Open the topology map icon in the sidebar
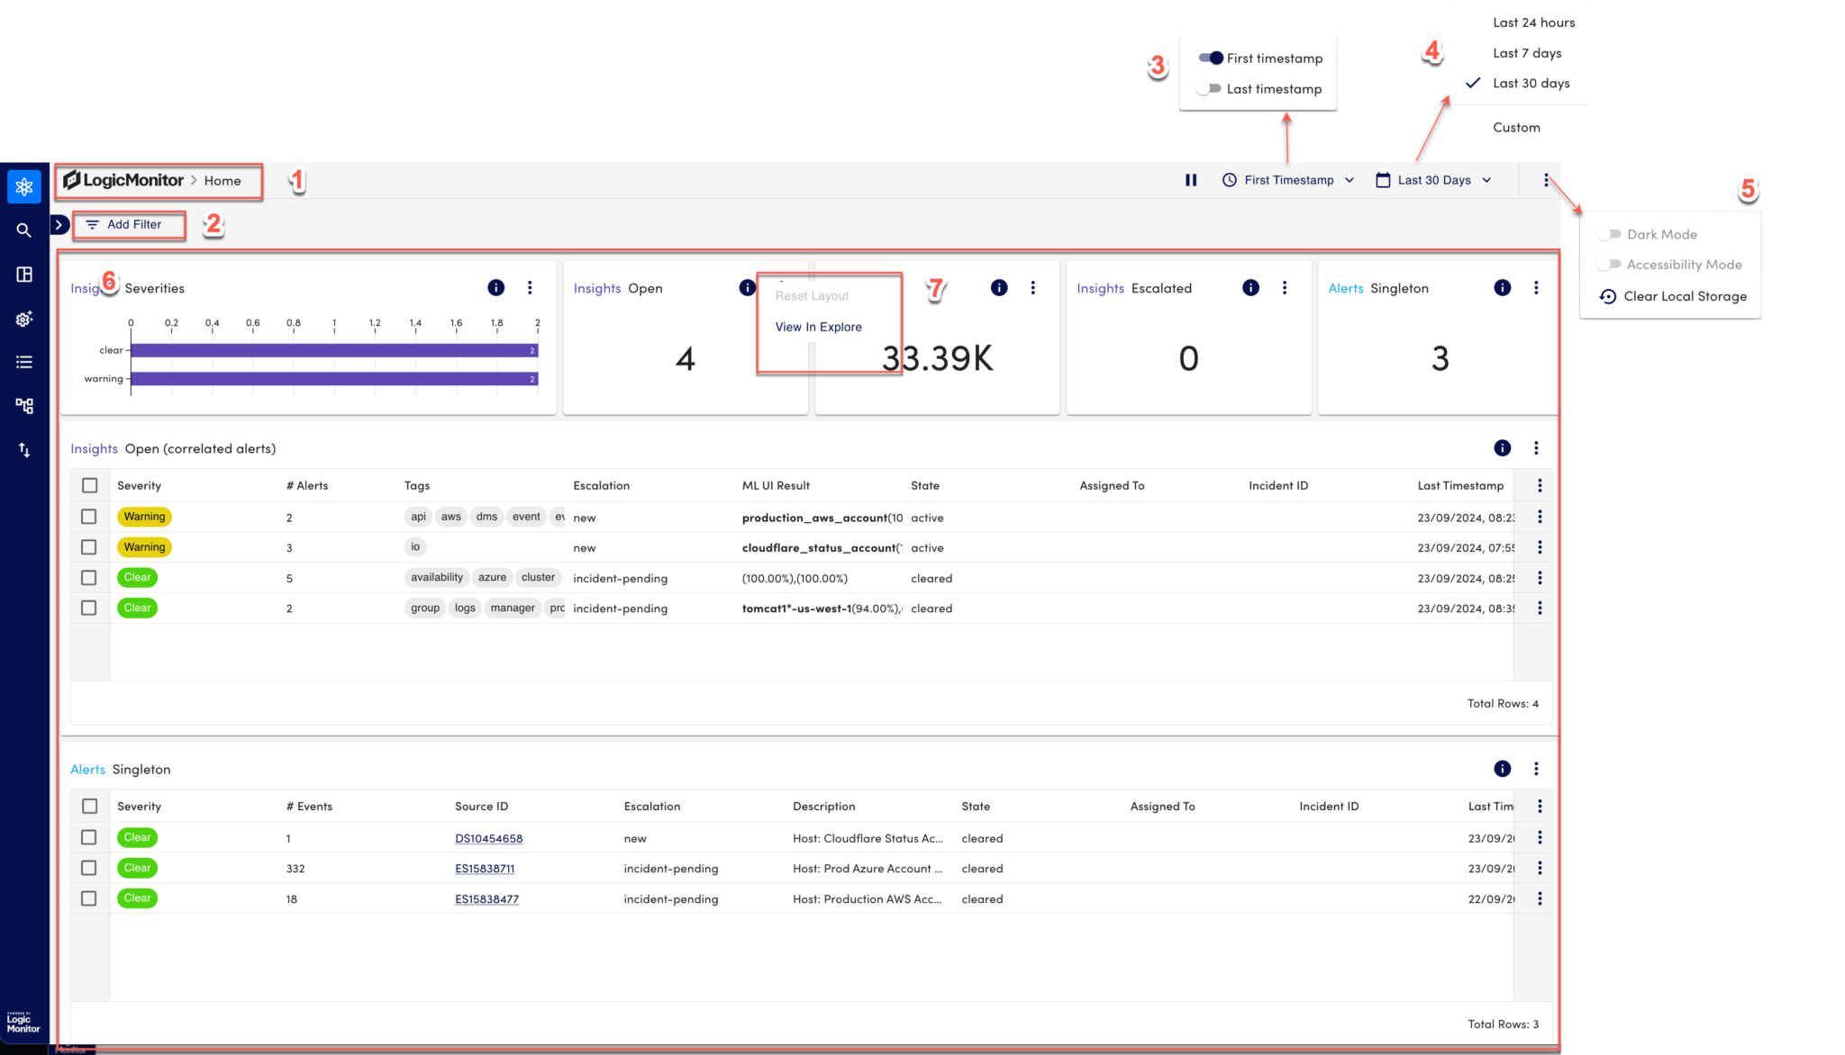Screen dimensions: 1845x1055 tap(23, 406)
